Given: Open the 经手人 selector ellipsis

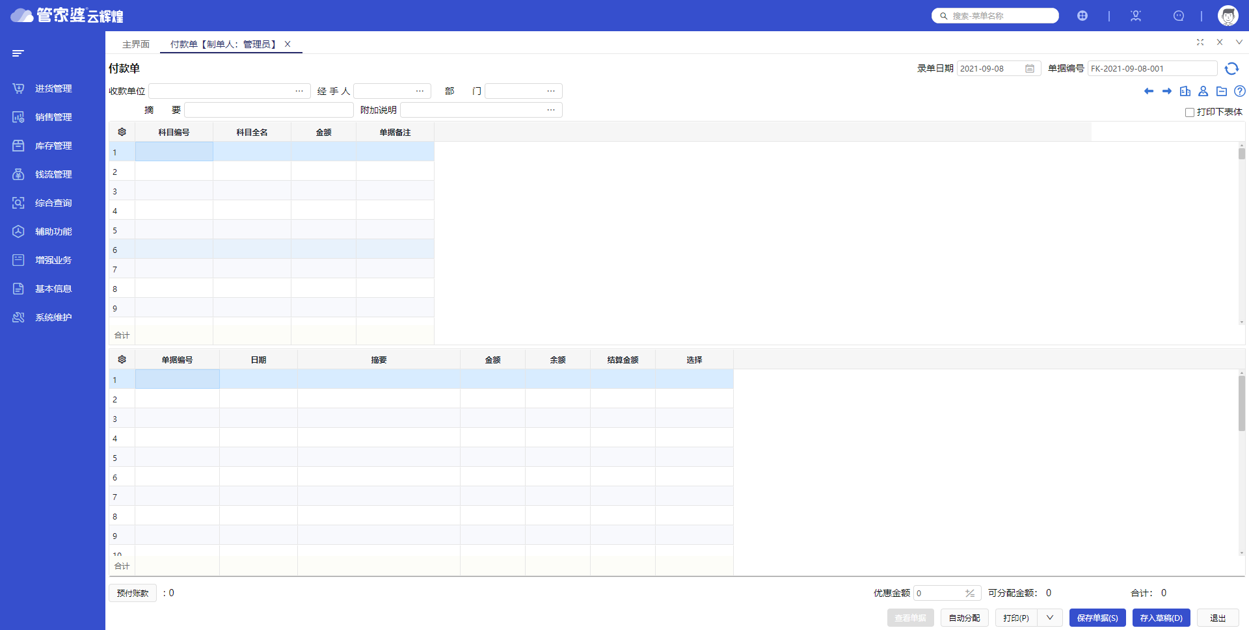Looking at the screenshot, I should click(x=420, y=91).
